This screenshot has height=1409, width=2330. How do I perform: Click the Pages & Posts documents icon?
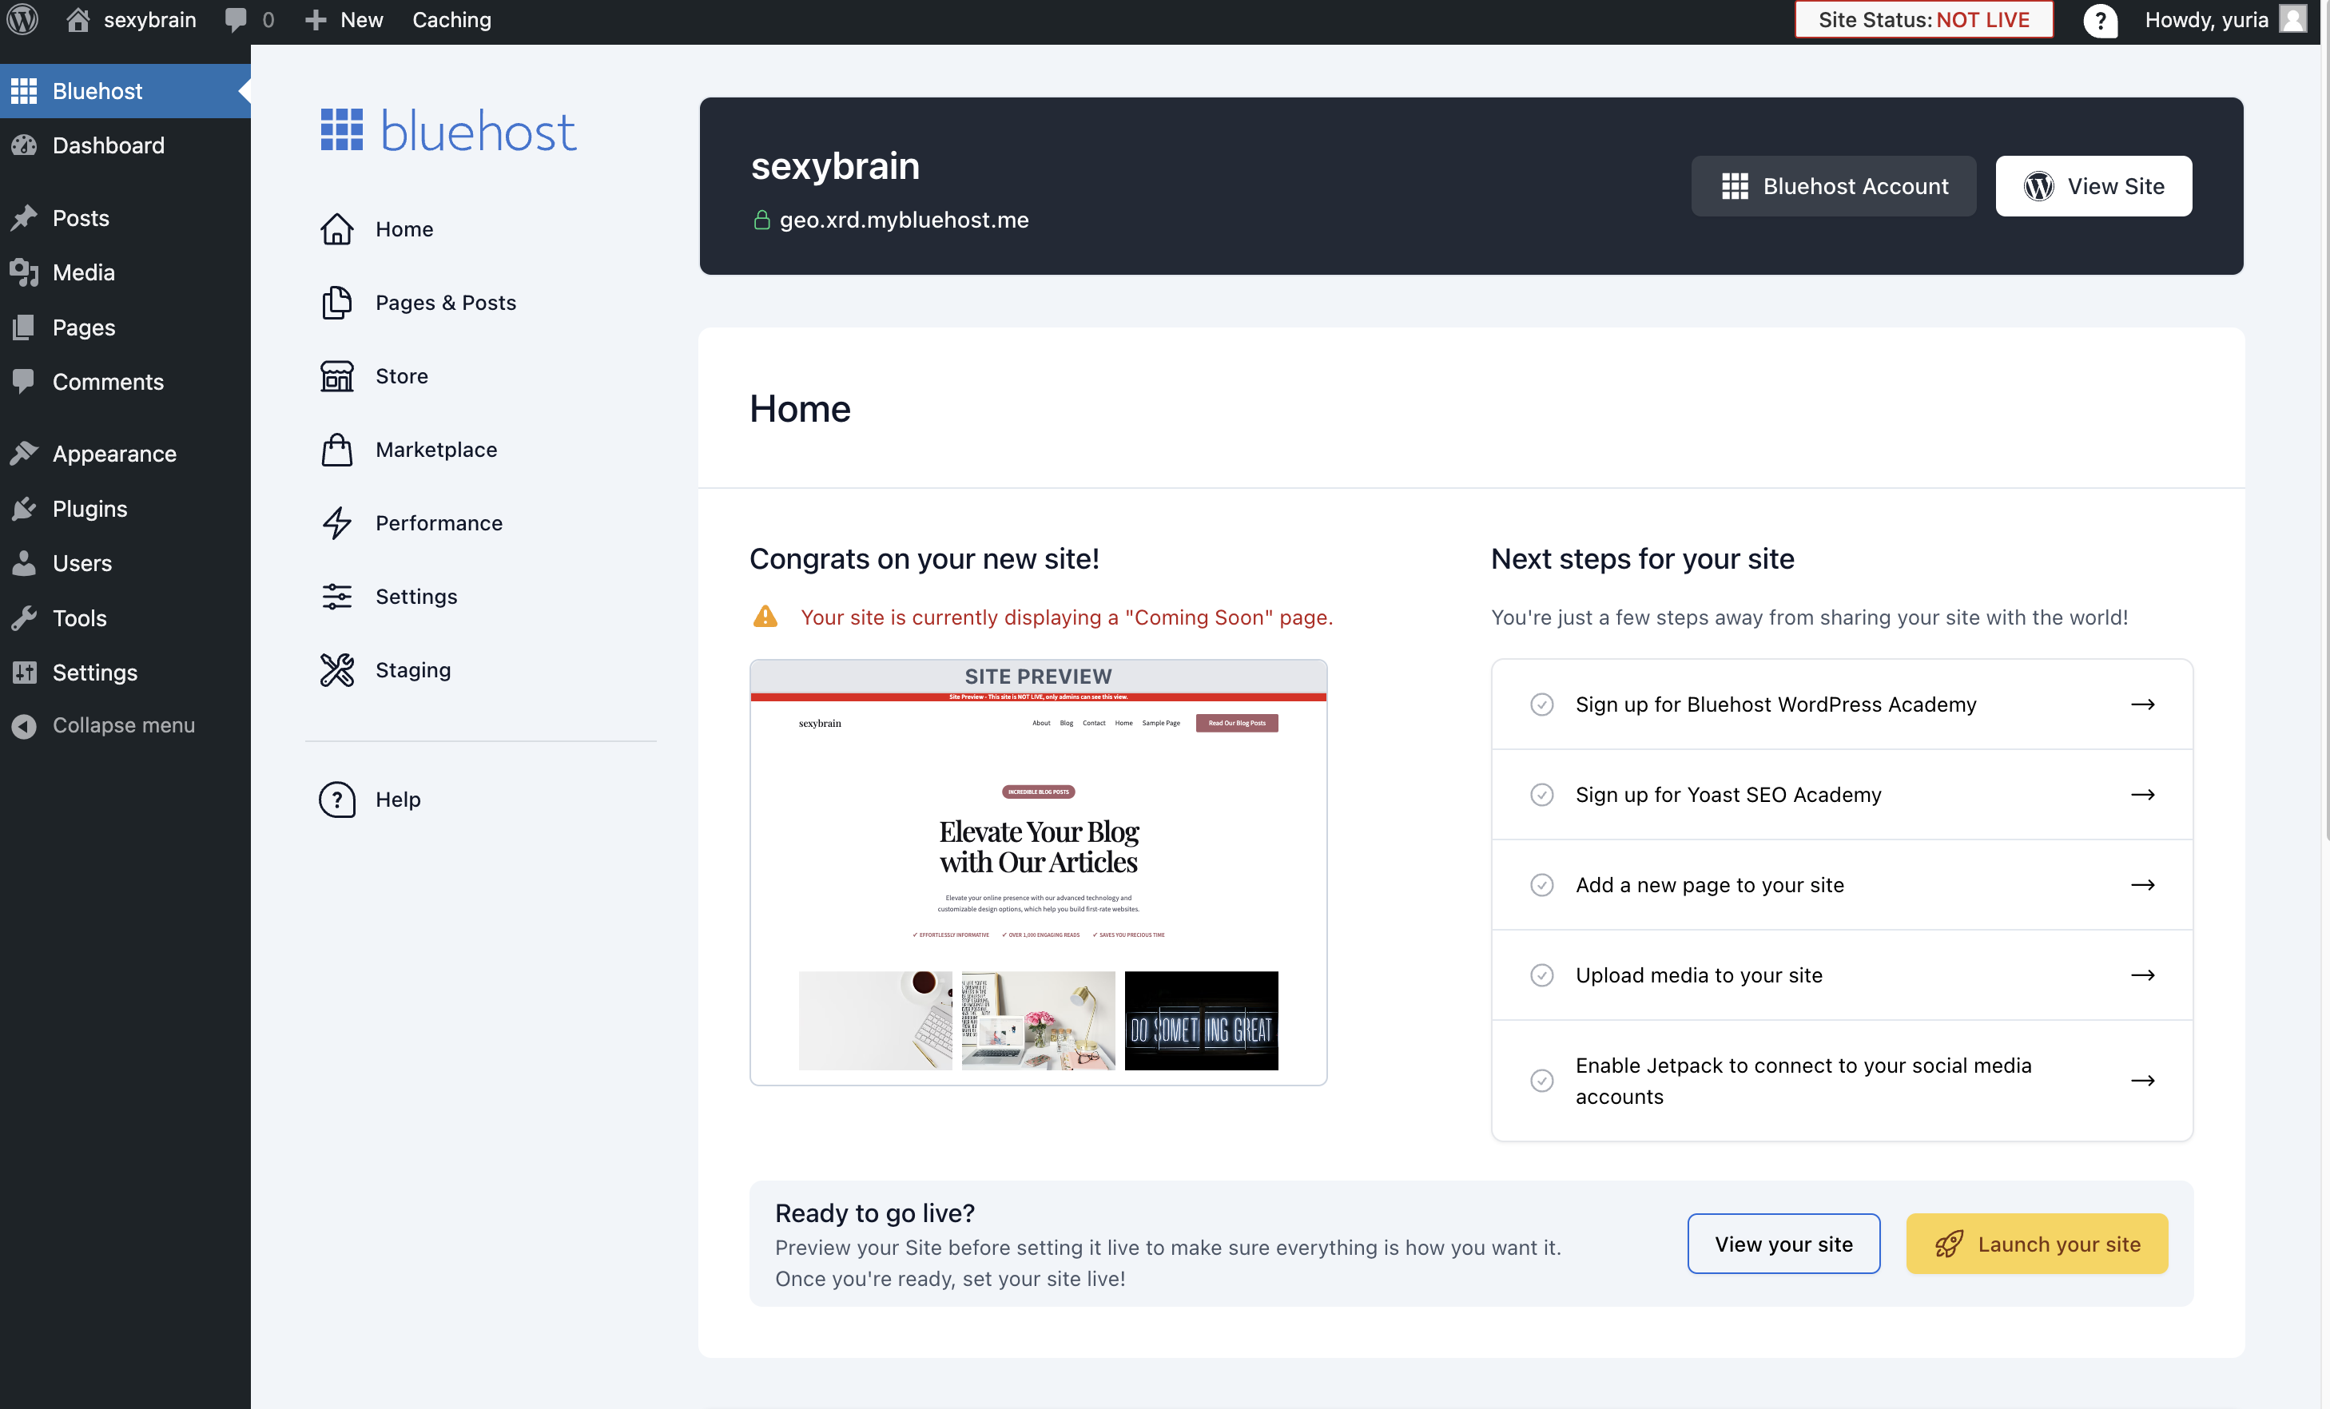336,303
